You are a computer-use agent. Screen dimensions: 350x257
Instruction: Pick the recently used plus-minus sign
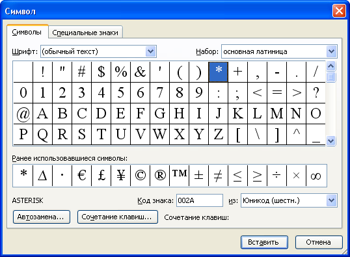pyautogui.click(x=198, y=176)
